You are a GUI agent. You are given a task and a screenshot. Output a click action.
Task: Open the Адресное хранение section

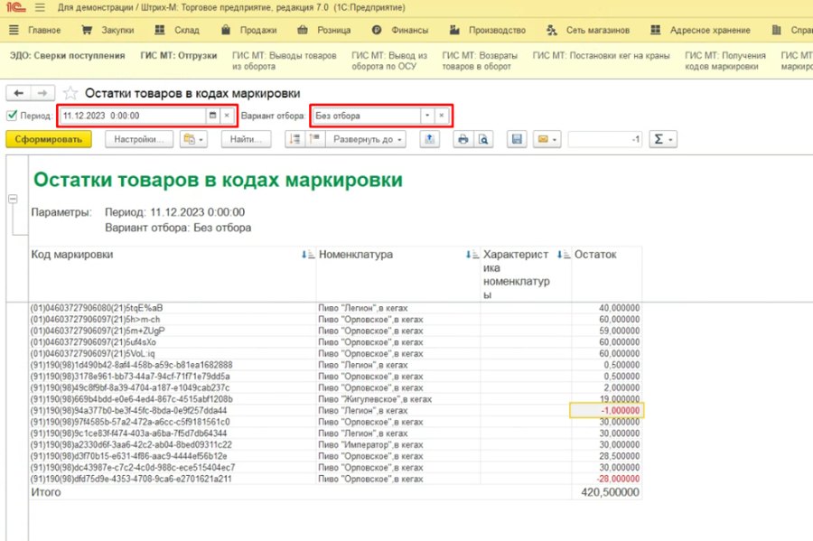coord(700,30)
